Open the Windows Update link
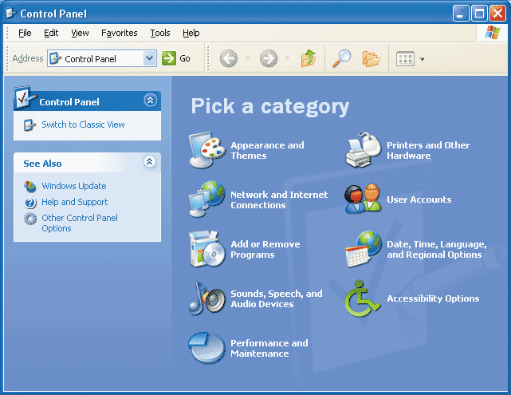 click(73, 186)
